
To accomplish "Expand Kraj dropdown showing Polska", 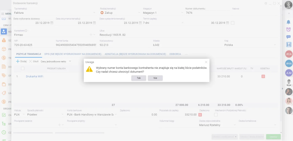I will pyautogui.click(x=275, y=45).
